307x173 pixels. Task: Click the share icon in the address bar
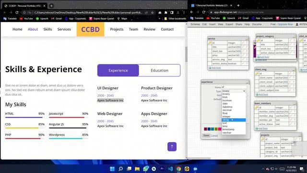point(146,12)
